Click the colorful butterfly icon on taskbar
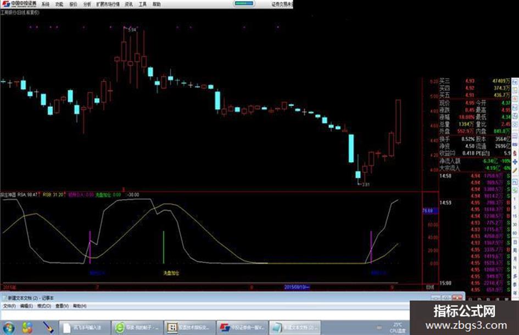 [x=27, y=328]
